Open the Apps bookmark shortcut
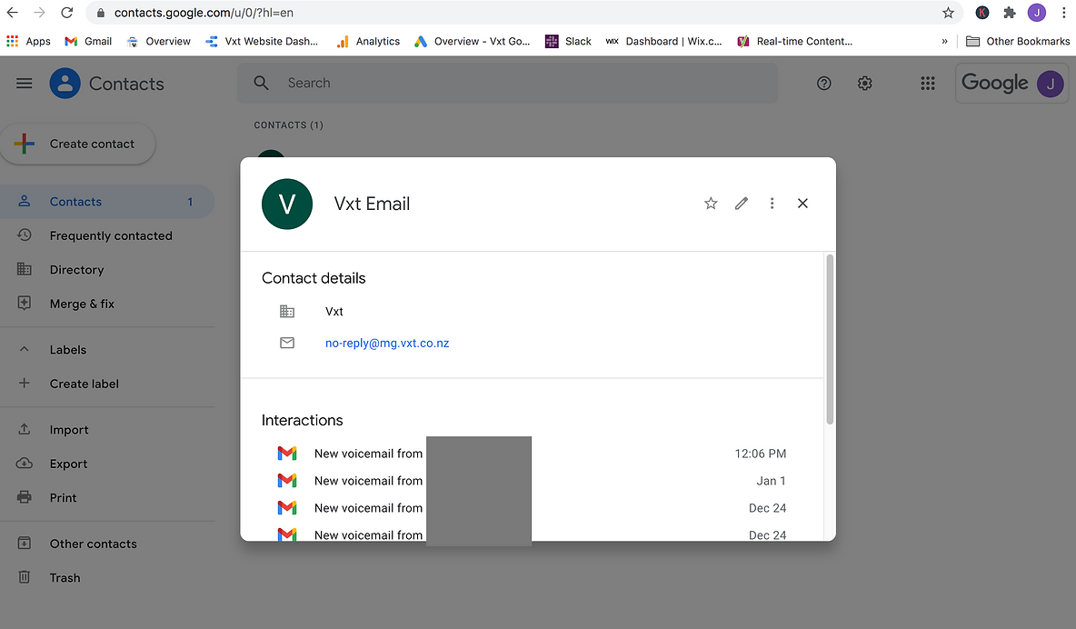Image resolution: width=1076 pixels, height=629 pixels. (28, 41)
